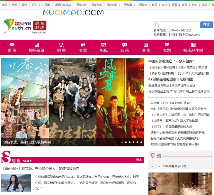Open top bar link 体育
Image resolution: width=214 pixels, height=195 pixels.
tap(184, 5)
